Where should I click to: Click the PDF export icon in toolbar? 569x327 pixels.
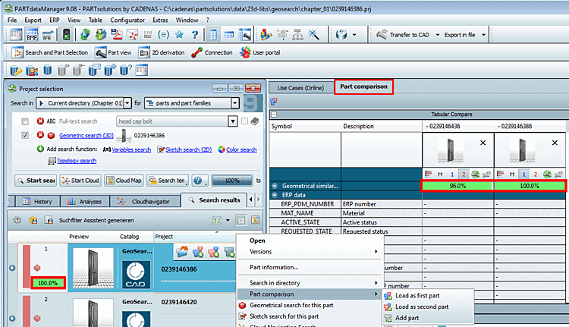[x=117, y=35]
